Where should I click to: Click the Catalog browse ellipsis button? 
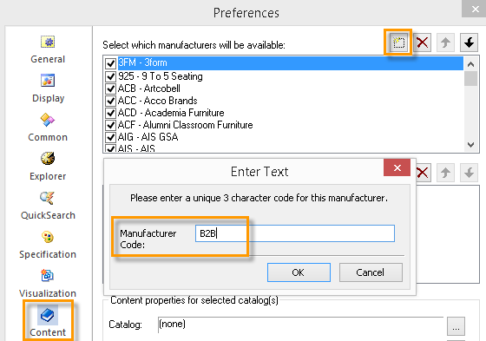[x=456, y=326]
